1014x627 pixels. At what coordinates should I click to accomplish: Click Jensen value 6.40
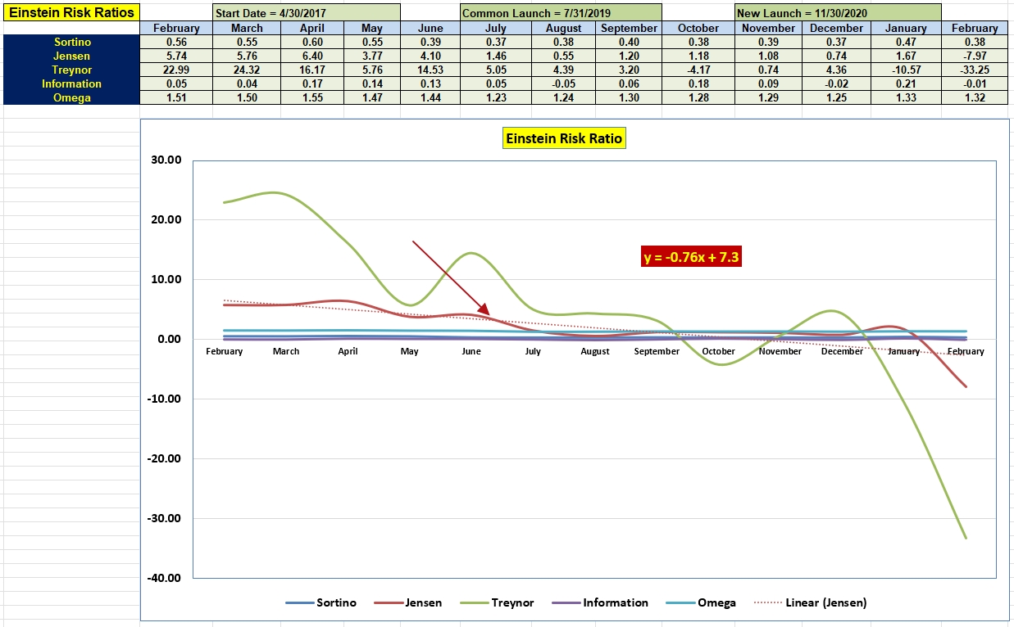311,56
